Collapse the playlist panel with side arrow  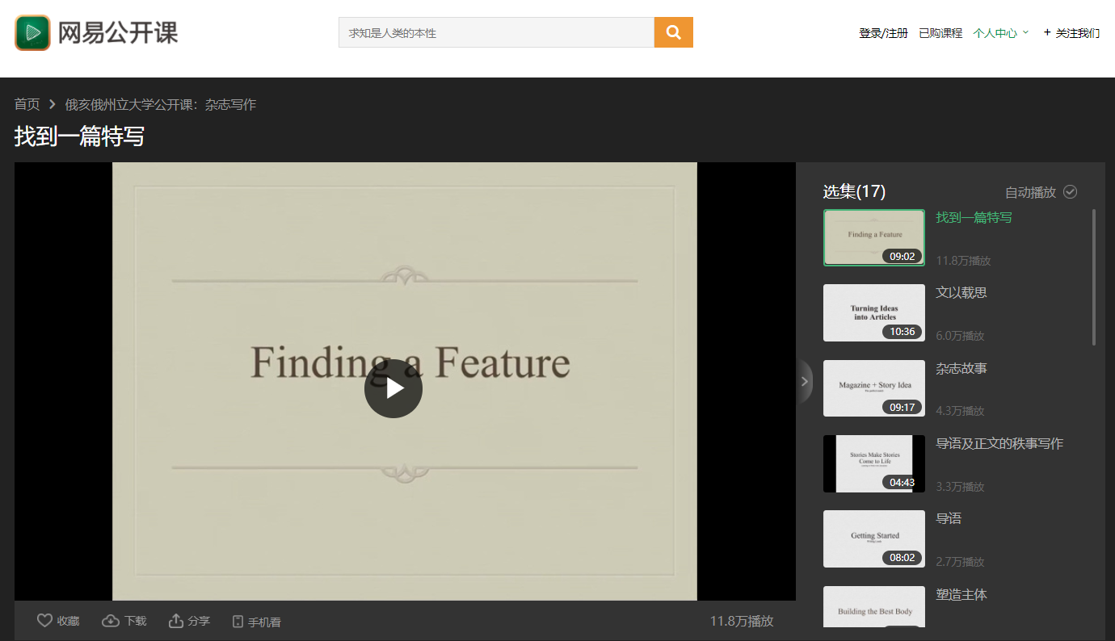tap(805, 381)
